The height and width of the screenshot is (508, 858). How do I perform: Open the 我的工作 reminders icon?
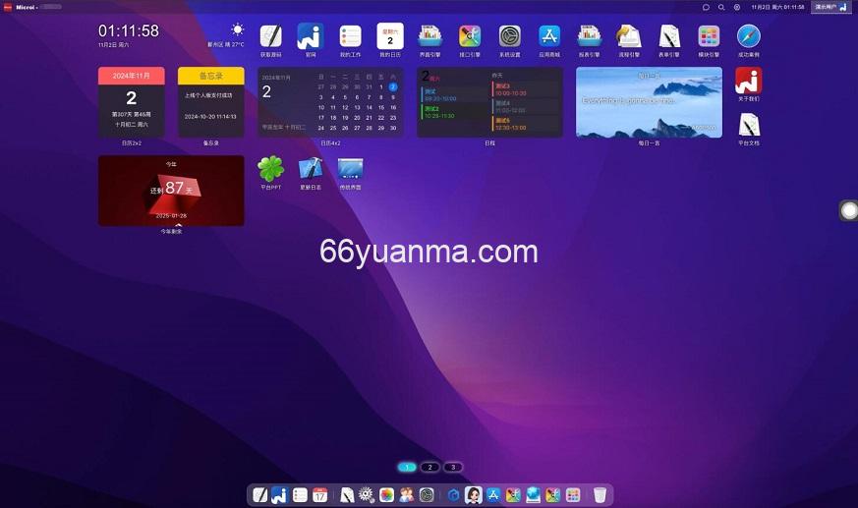click(x=350, y=36)
